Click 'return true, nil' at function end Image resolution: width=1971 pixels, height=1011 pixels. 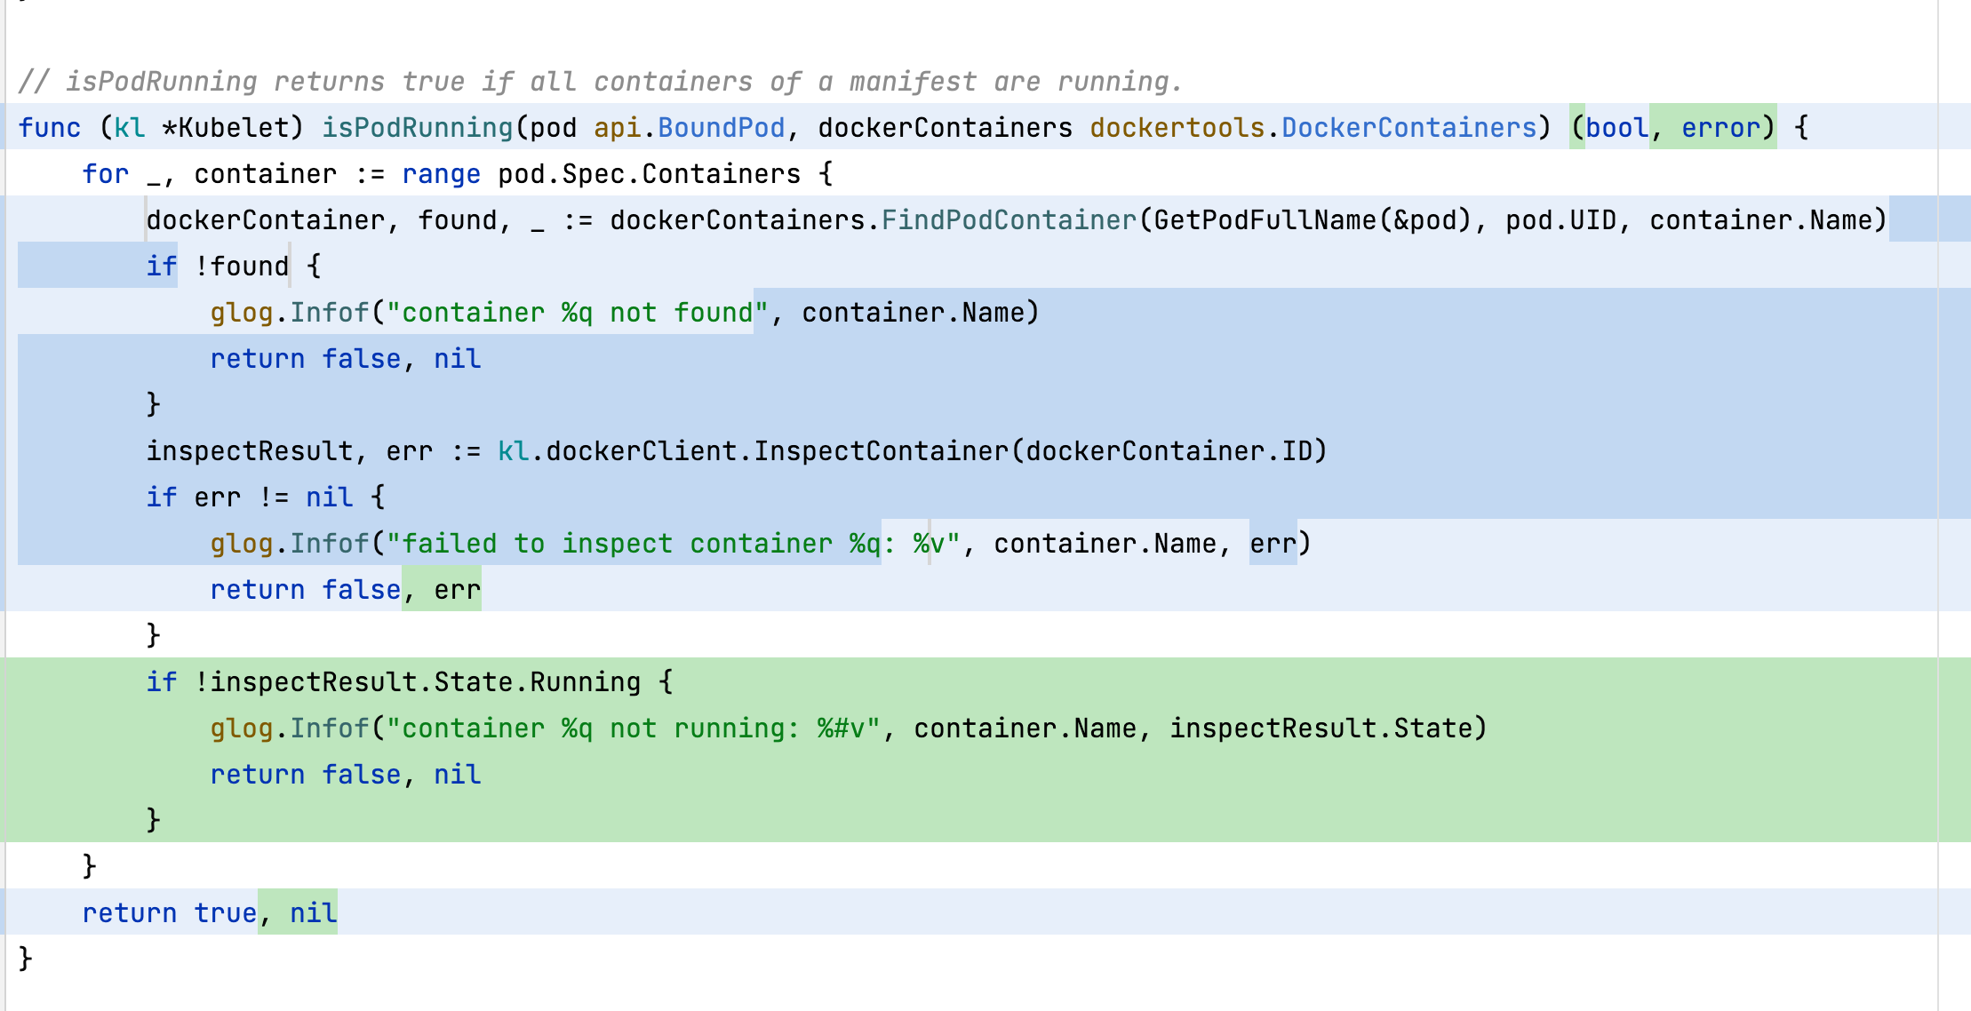coord(209,913)
